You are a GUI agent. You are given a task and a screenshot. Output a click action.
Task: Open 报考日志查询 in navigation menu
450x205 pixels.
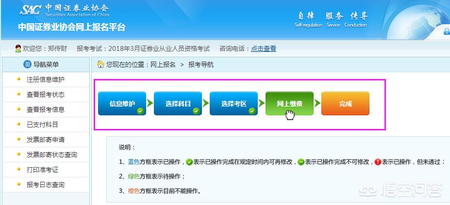coord(46,185)
